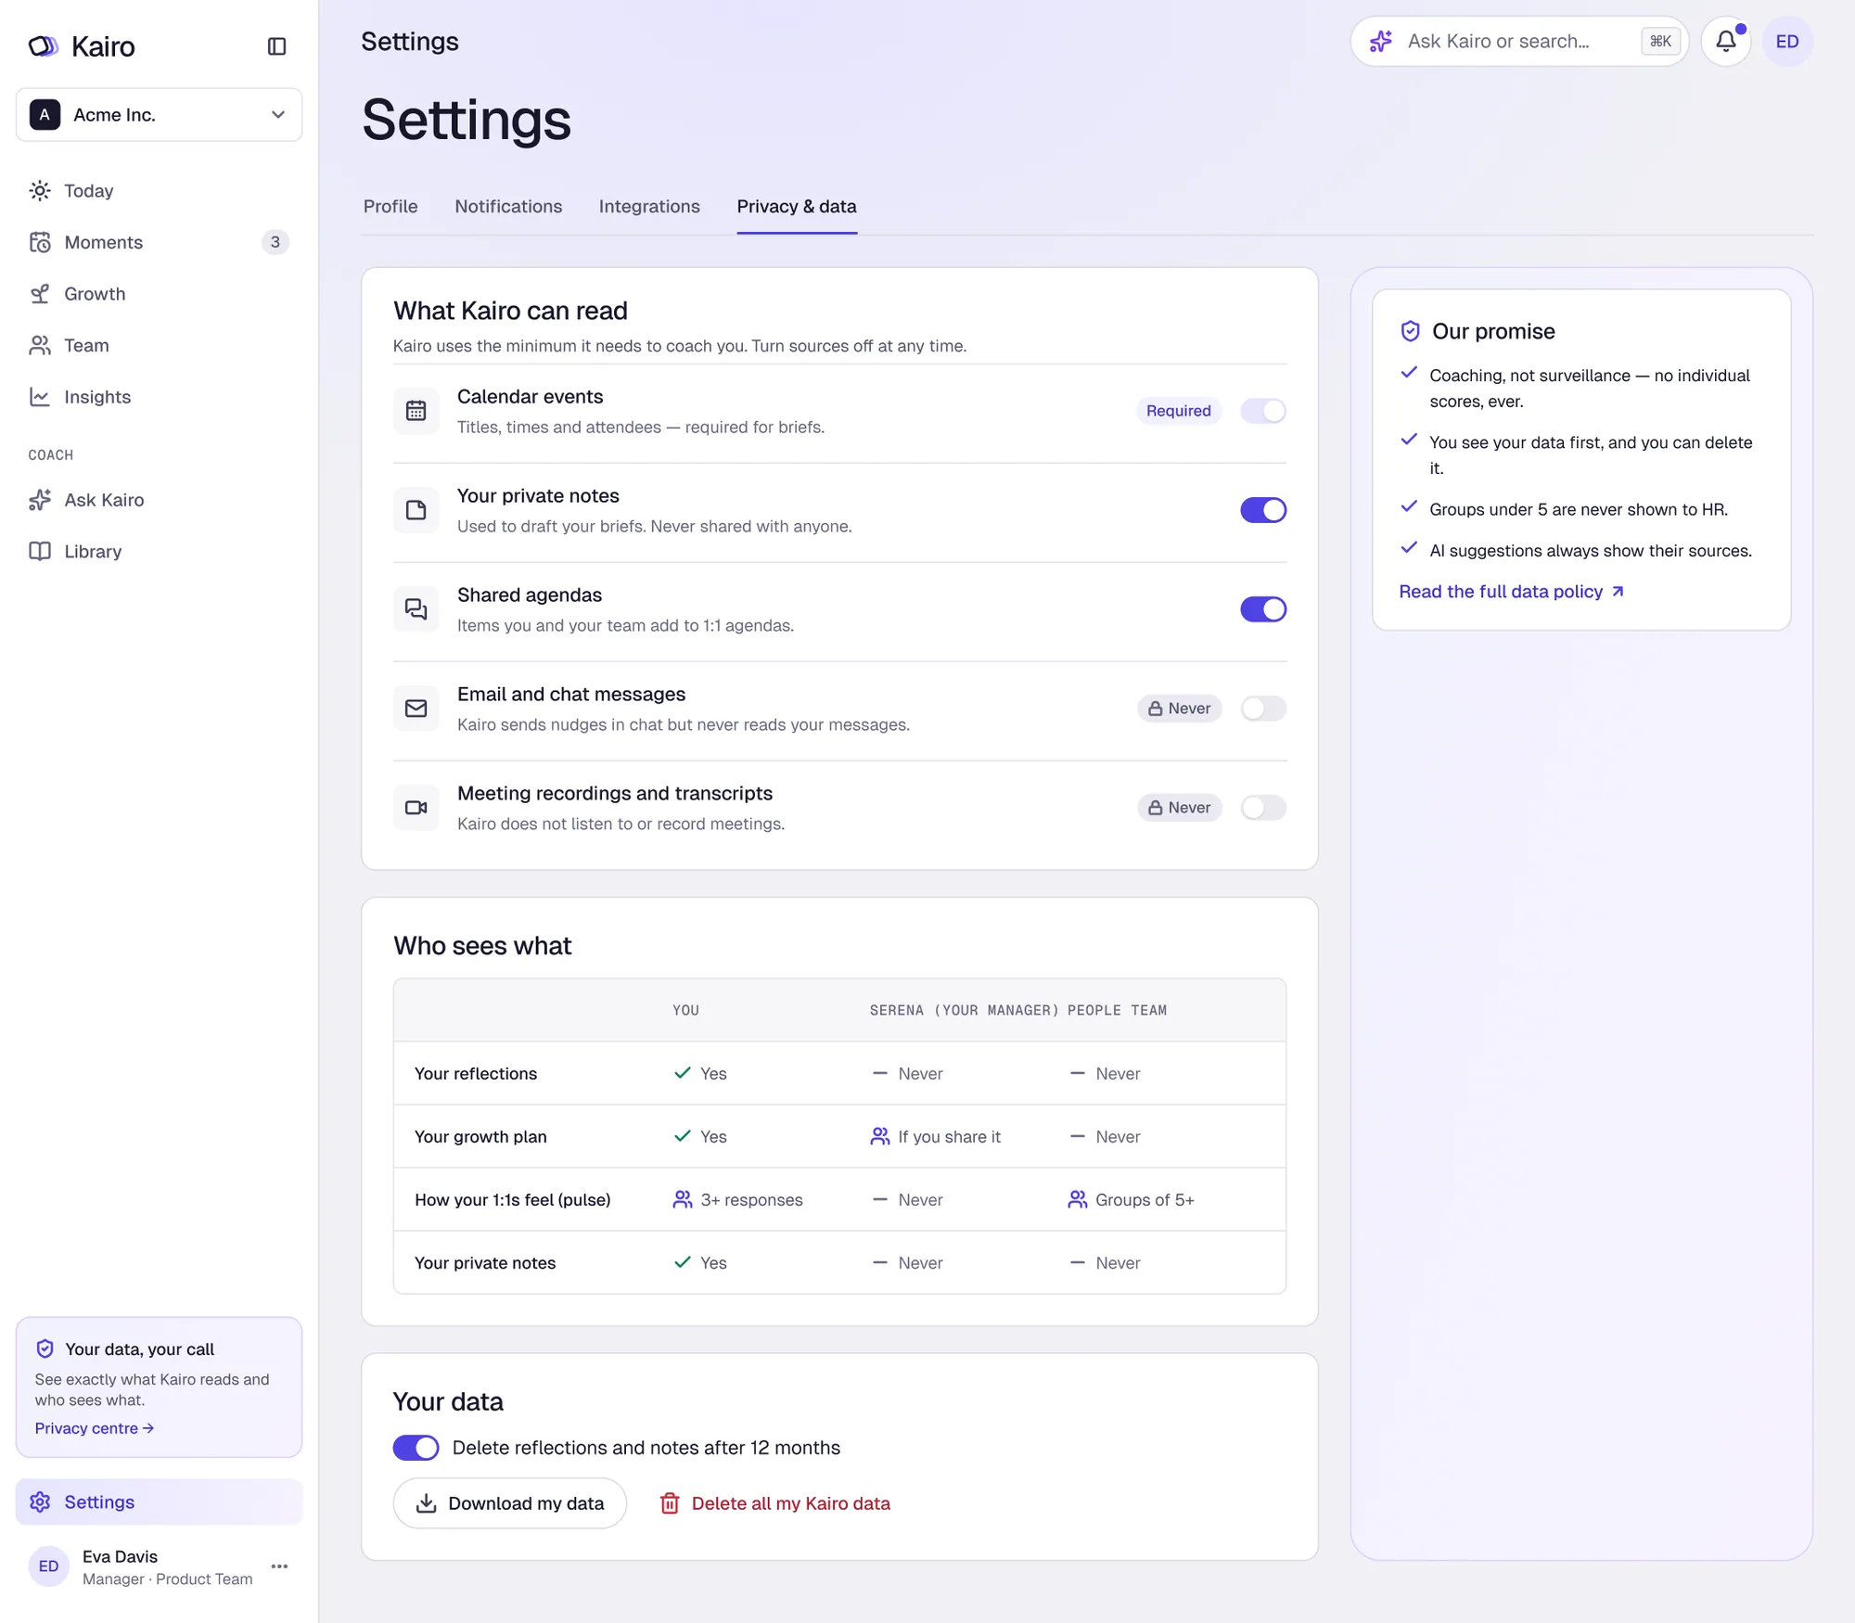Image resolution: width=1855 pixels, height=1623 pixels.
Task: Click Delete all my Kairo data
Action: [774, 1503]
